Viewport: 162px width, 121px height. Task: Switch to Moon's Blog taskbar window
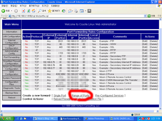(45, 119)
